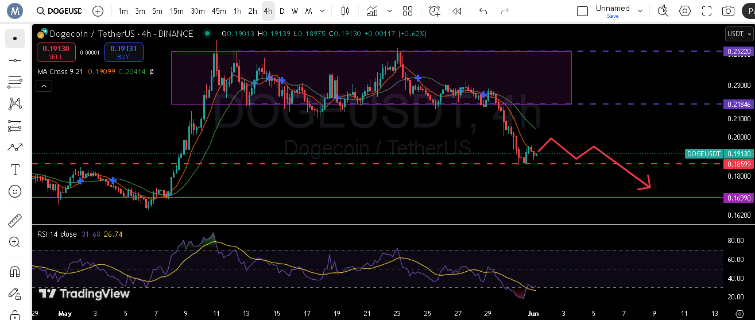Click the green market status dot
755x320 pixels.
click(207, 34)
